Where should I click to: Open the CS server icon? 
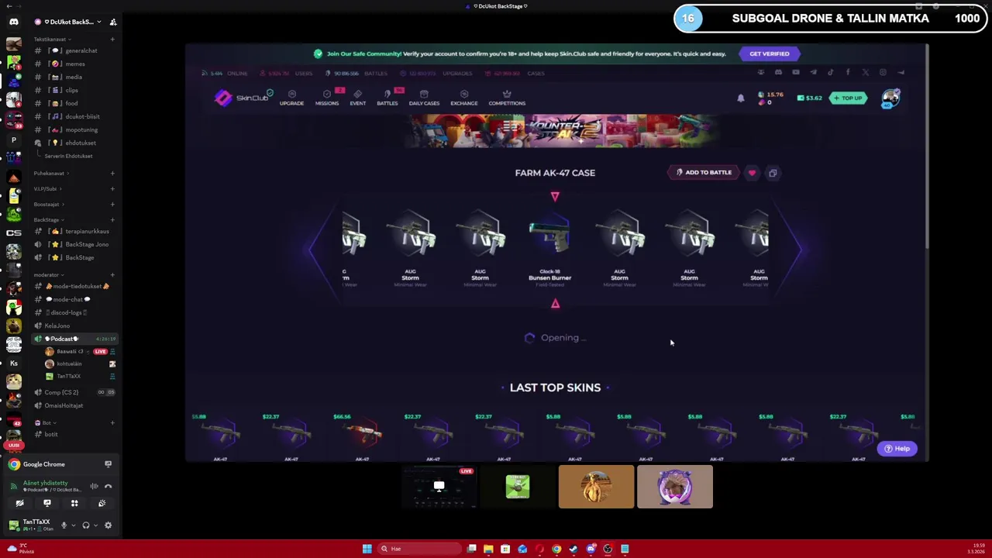13,232
